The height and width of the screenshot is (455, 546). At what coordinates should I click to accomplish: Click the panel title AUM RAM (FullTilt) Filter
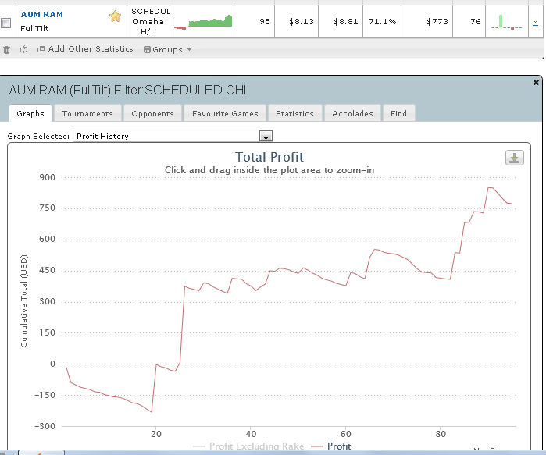click(x=129, y=90)
